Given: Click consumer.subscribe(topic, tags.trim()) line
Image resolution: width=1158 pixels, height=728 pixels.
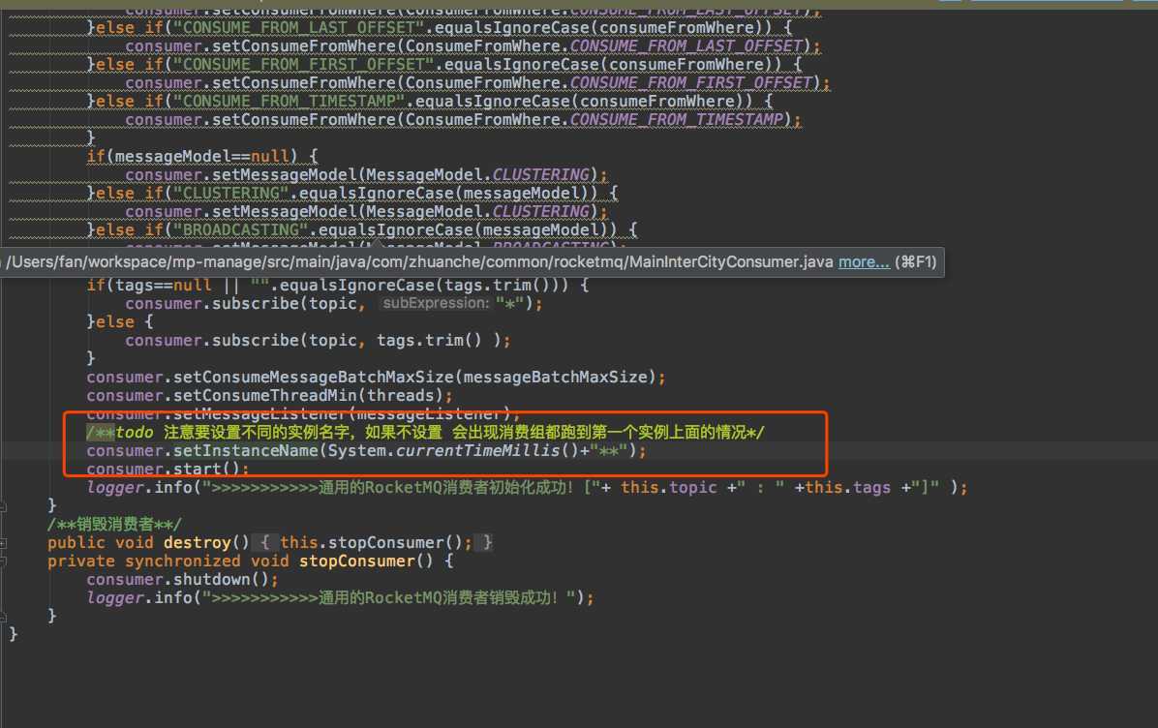Looking at the screenshot, I should pos(318,341).
